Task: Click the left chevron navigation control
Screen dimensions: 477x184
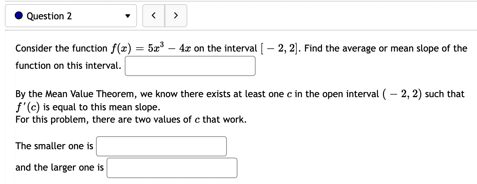Action: tap(154, 16)
